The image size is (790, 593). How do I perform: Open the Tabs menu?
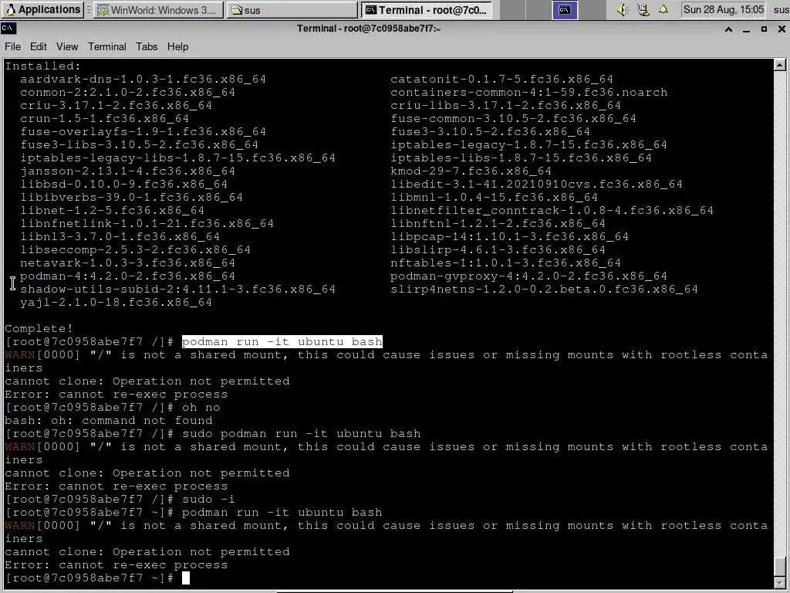pos(147,46)
